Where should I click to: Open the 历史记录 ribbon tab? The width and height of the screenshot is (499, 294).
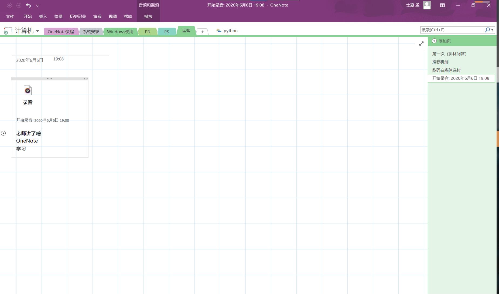click(x=78, y=16)
